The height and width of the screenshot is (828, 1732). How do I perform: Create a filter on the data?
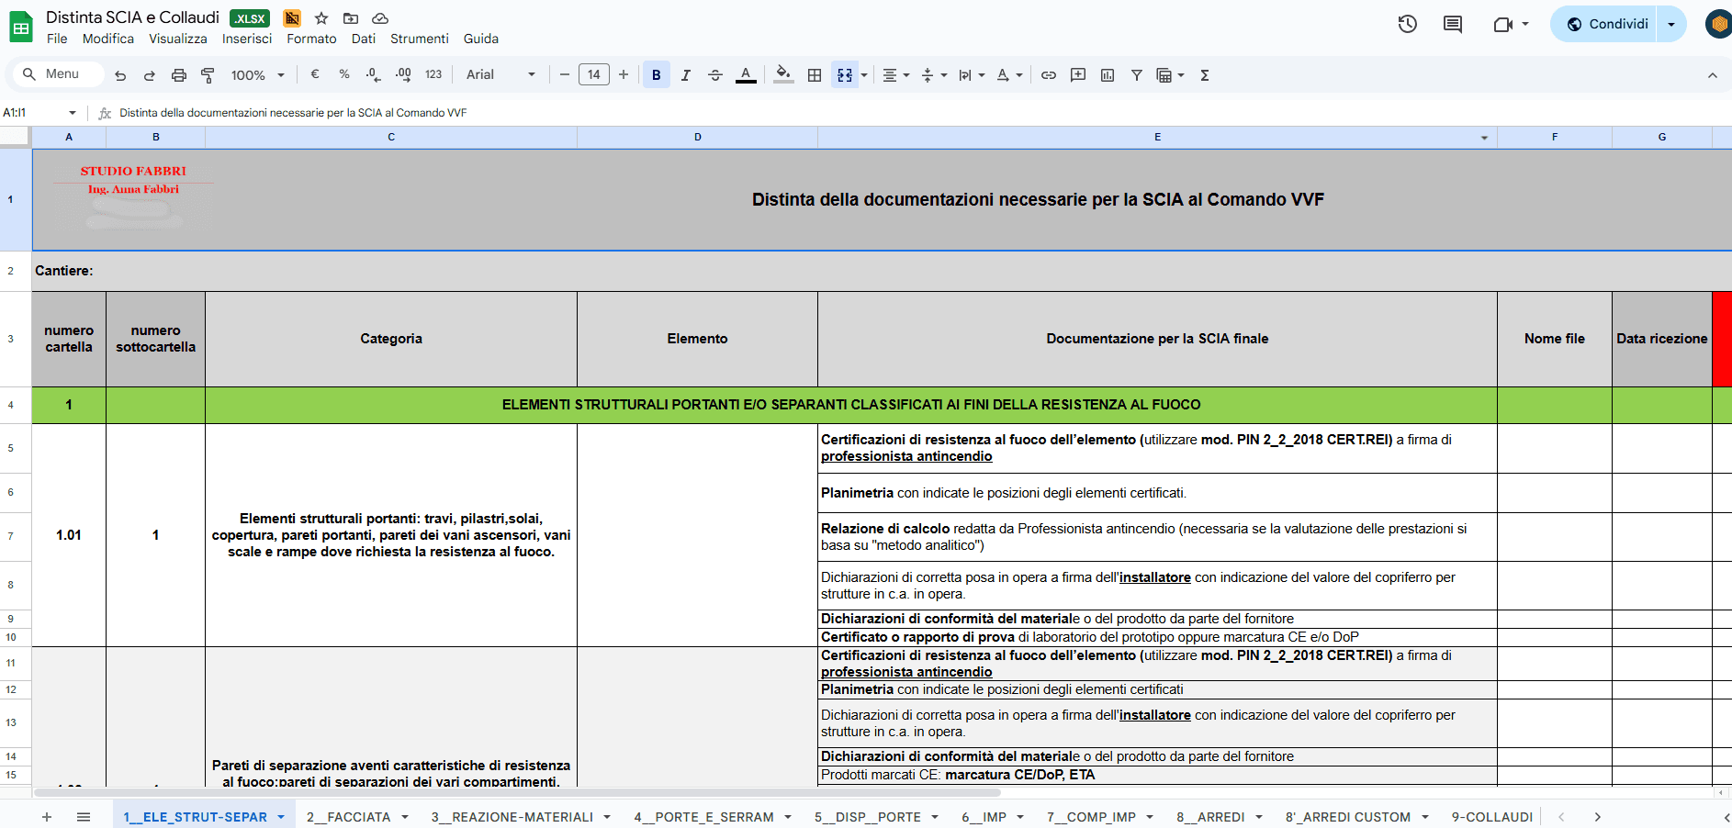(1137, 74)
